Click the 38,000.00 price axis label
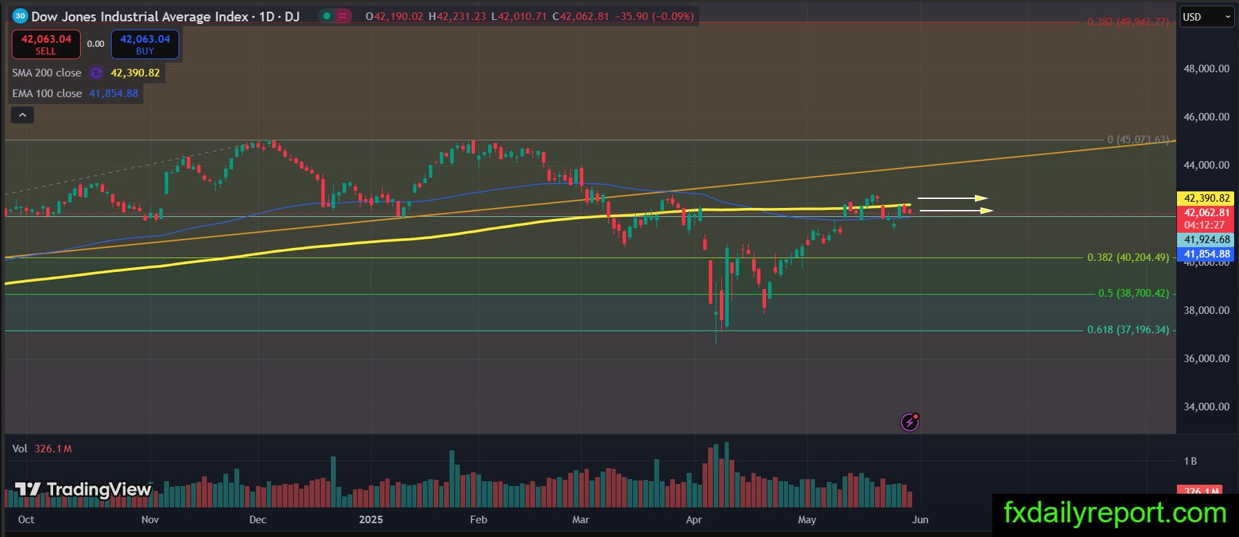1239x537 pixels. coord(1207,310)
